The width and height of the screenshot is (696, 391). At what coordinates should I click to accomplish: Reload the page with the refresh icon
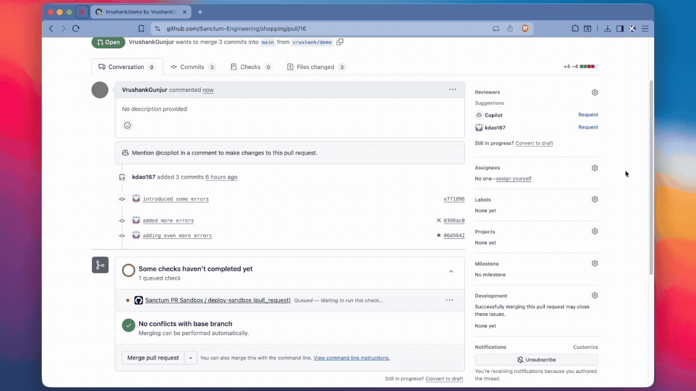76,29
